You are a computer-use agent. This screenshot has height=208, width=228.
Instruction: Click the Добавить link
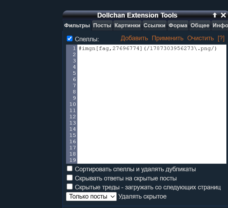coord(134,38)
